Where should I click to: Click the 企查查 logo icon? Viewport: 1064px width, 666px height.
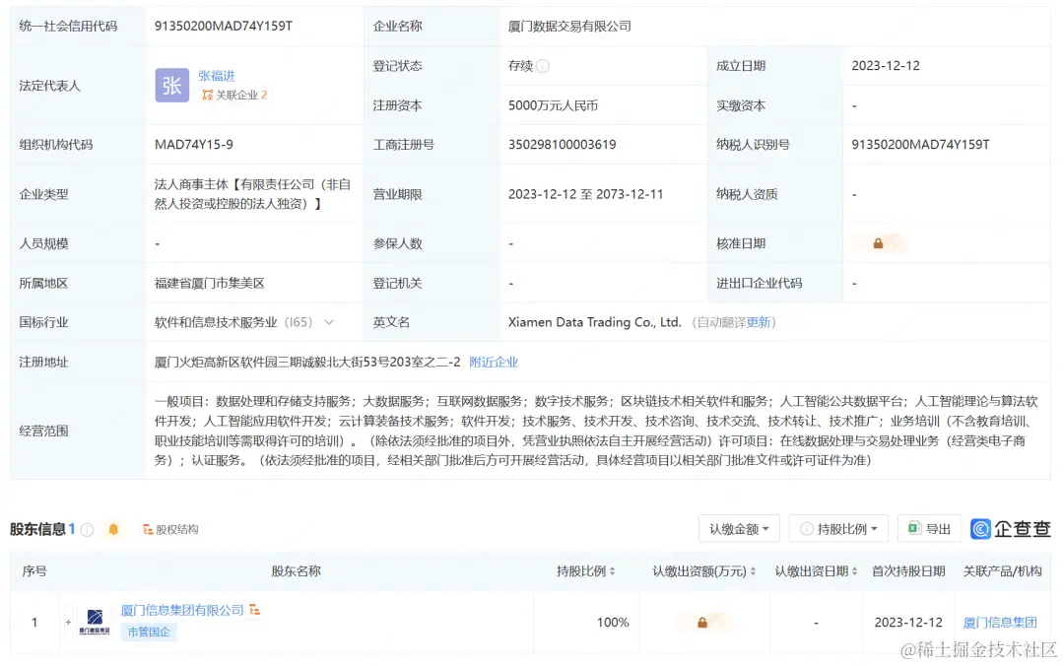pyautogui.click(x=981, y=528)
